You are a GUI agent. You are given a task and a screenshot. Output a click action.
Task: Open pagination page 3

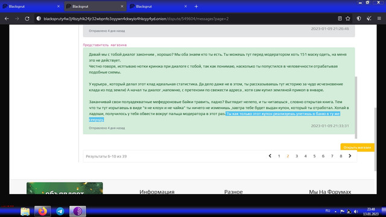pos(297,156)
